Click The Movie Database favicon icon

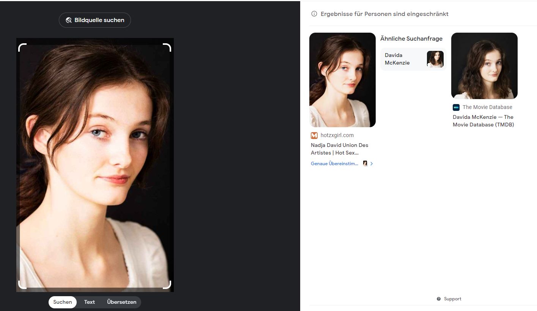coord(456,107)
